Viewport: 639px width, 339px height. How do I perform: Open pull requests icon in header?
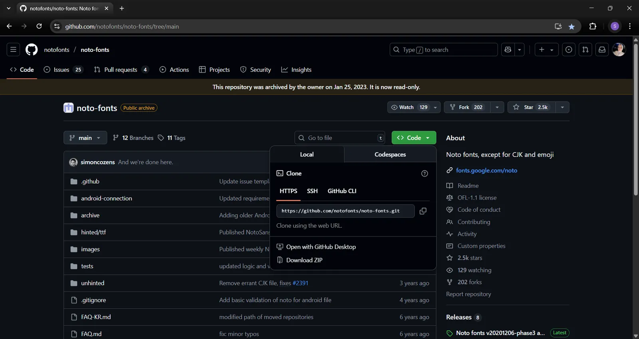click(585, 49)
